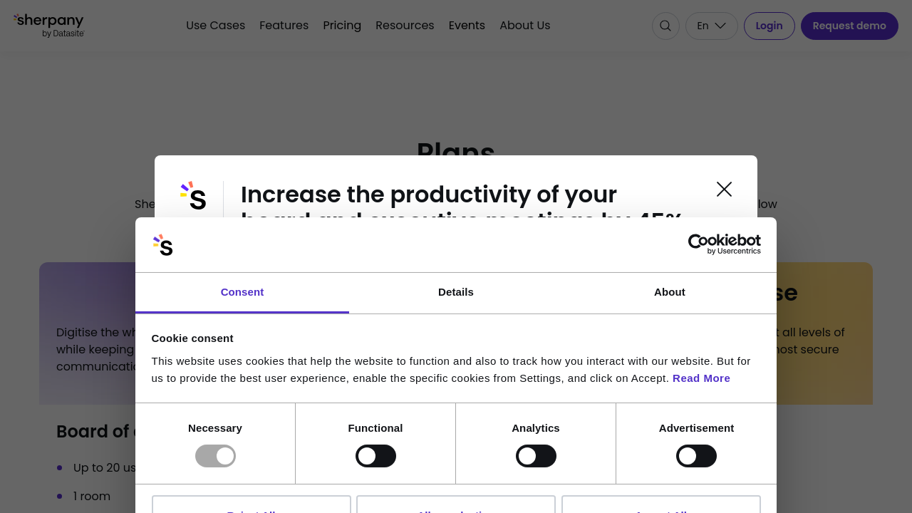The height and width of the screenshot is (513, 912).
Task: Follow the Read More link
Action: (701, 378)
